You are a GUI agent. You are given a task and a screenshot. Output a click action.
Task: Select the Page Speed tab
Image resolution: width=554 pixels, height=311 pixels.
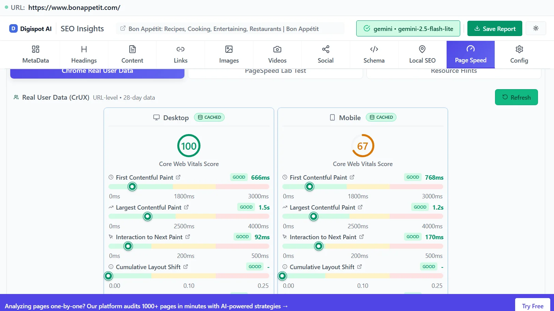[x=471, y=55]
